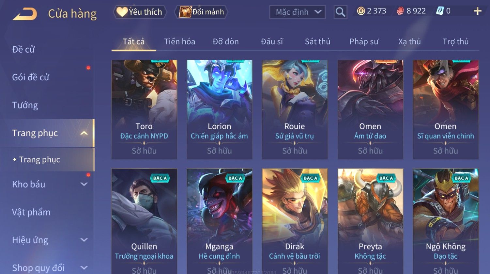Select the Tiến hóa tab
The height and width of the screenshot is (274, 490).
click(x=179, y=41)
